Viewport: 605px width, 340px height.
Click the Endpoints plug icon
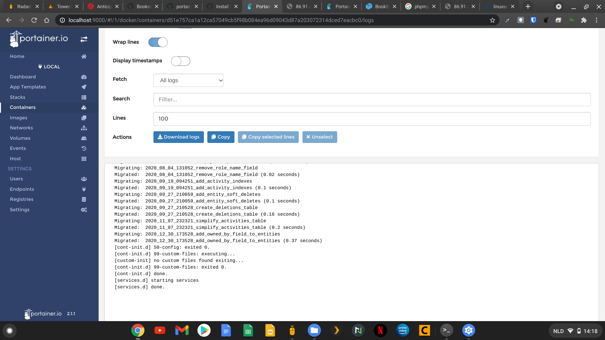pyautogui.click(x=84, y=189)
